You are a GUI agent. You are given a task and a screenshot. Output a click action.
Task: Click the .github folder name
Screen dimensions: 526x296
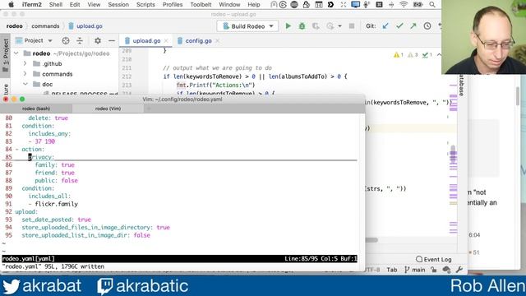coord(52,63)
